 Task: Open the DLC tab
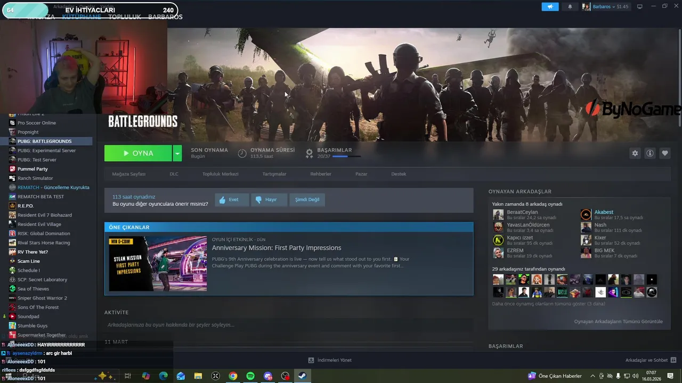(x=174, y=174)
